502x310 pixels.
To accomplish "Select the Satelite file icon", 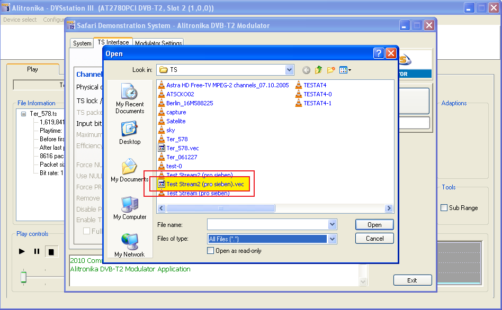I will click(x=162, y=121).
